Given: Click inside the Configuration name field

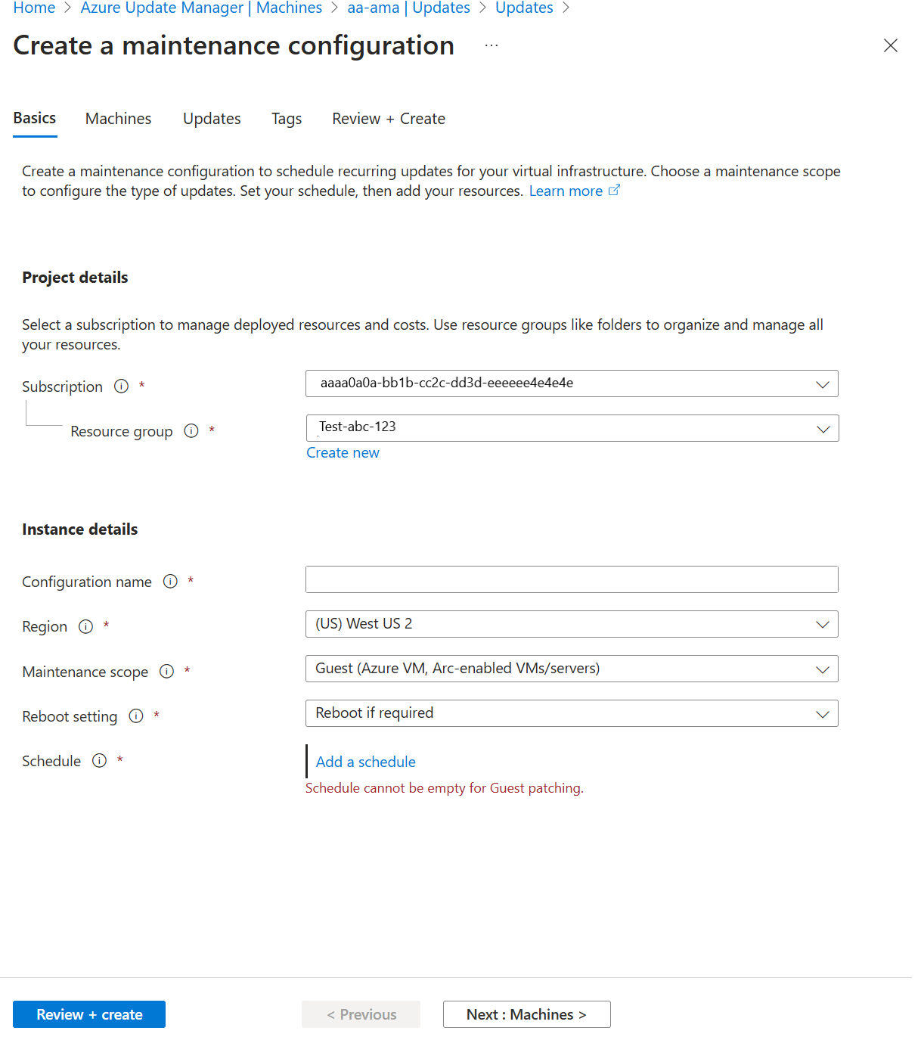Looking at the screenshot, I should [571, 579].
